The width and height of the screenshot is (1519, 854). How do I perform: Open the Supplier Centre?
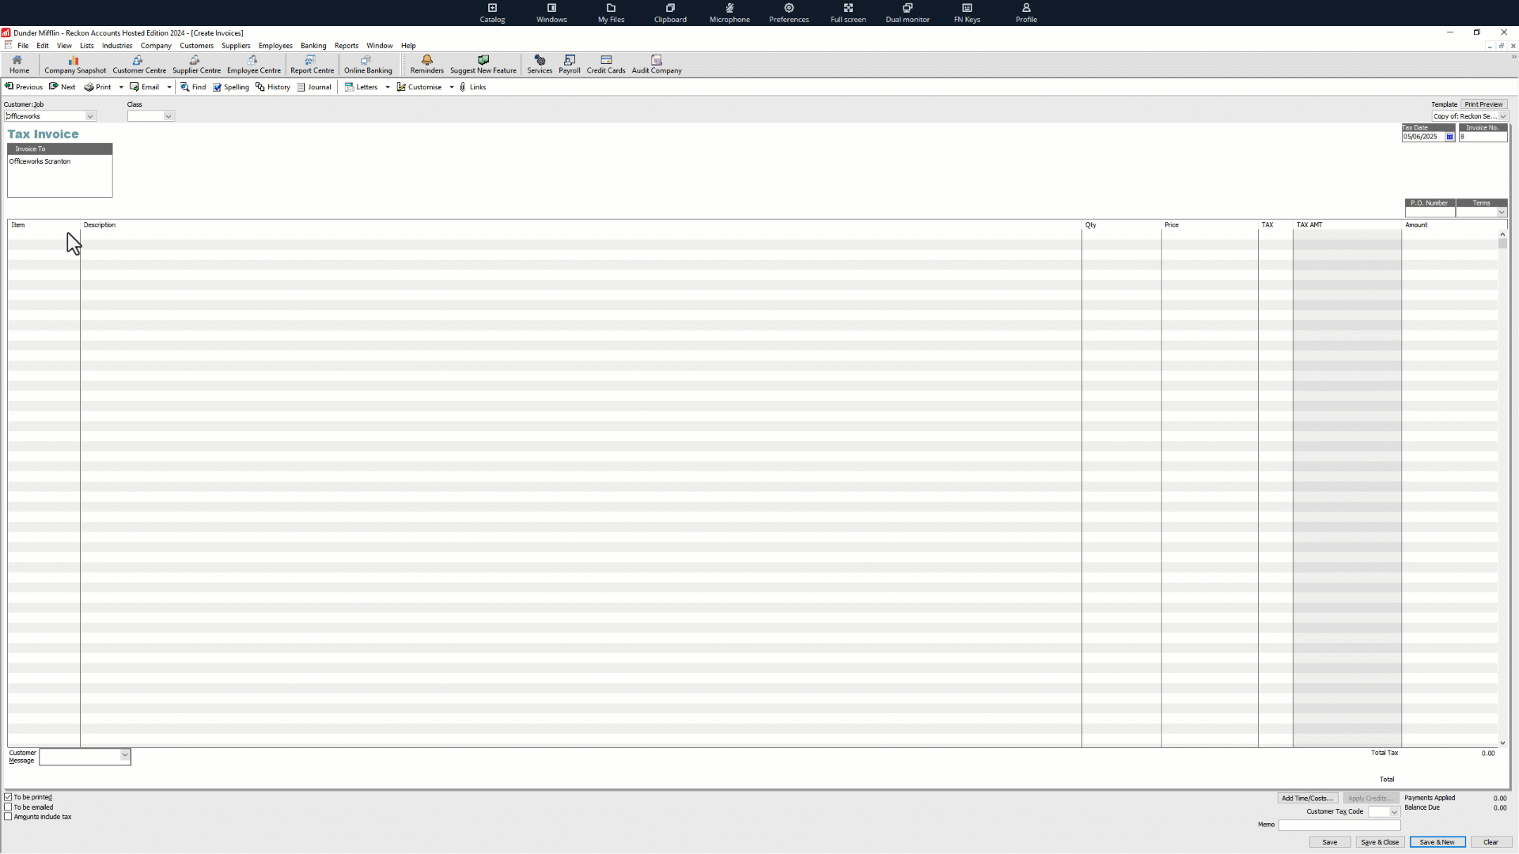196,64
